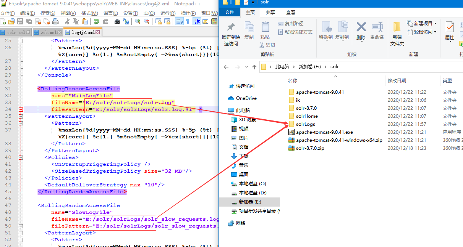Open the 属性 properties button

(450, 31)
